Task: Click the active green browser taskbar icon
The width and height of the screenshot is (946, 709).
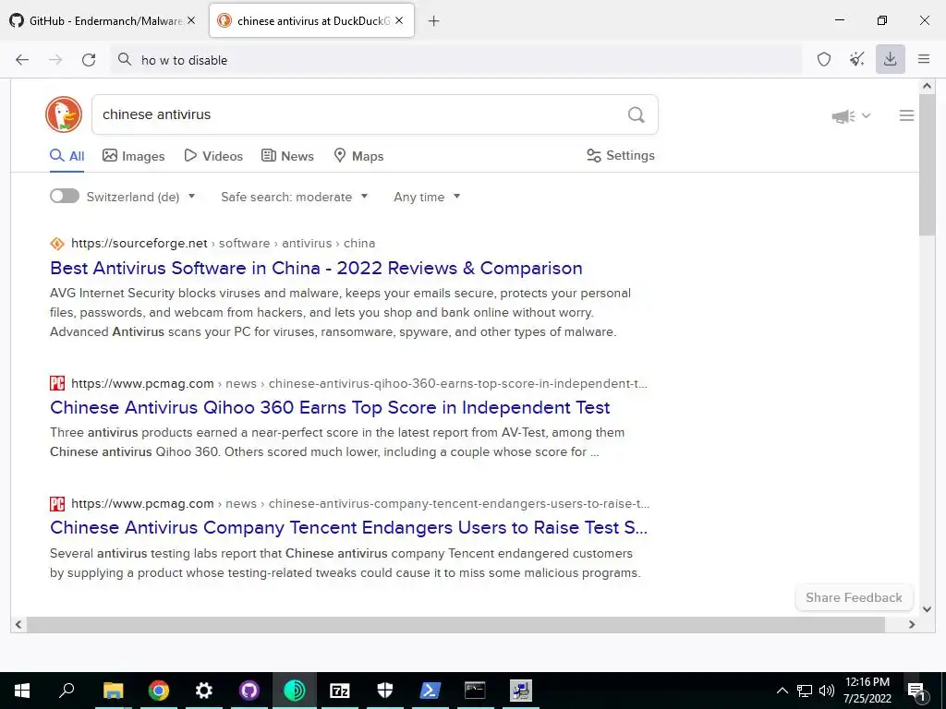Action: (295, 691)
